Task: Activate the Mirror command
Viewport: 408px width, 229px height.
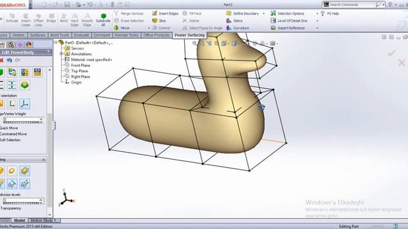Action: [x=122, y=28]
